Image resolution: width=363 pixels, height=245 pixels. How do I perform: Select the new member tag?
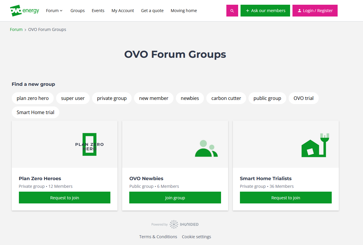pyautogui.click(x=154, y=98)
